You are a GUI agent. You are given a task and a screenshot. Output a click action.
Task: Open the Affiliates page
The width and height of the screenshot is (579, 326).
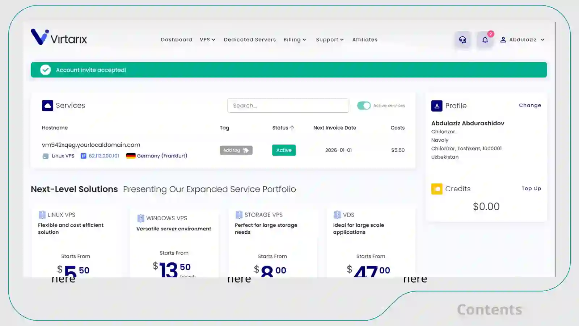coord(365,40)
